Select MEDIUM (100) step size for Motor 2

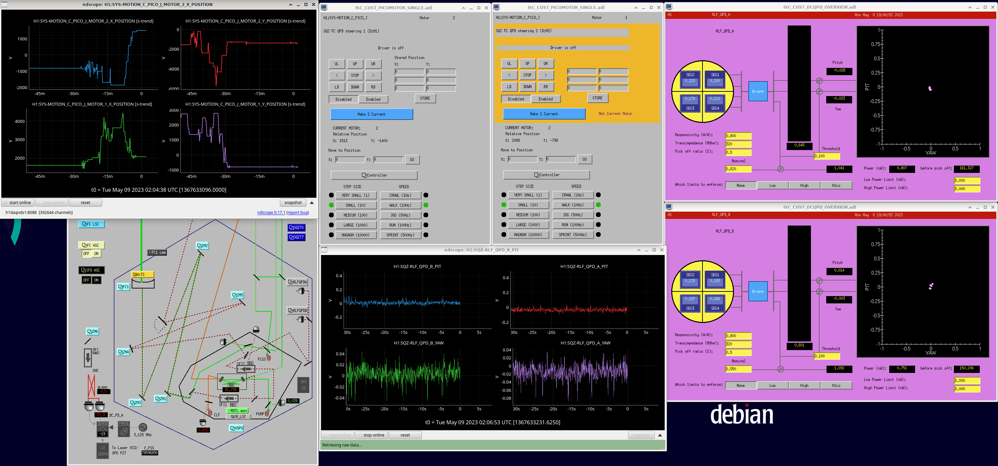pos(356,215)
